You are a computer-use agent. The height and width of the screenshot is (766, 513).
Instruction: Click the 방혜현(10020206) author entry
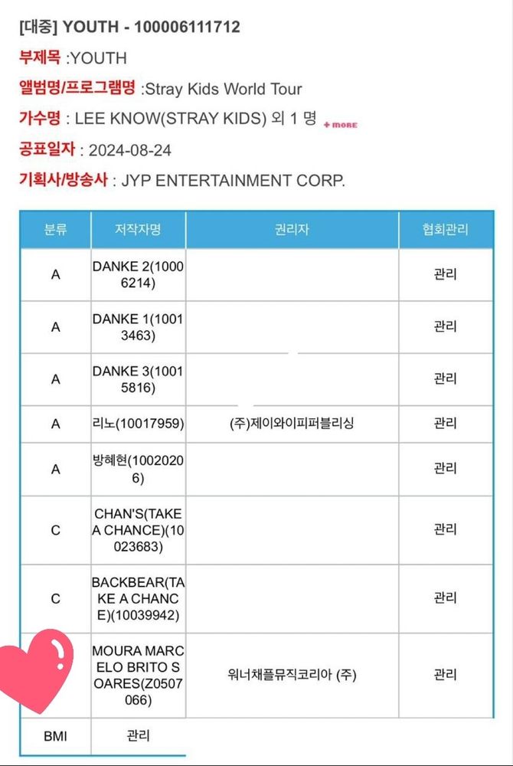coord(138,469)
